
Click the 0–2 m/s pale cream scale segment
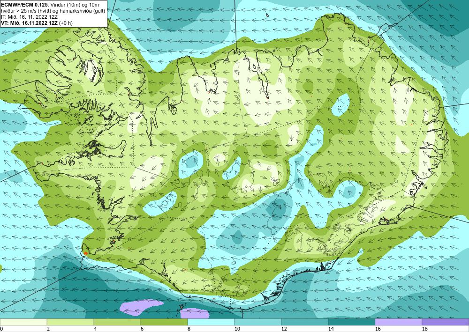[23, 322]
